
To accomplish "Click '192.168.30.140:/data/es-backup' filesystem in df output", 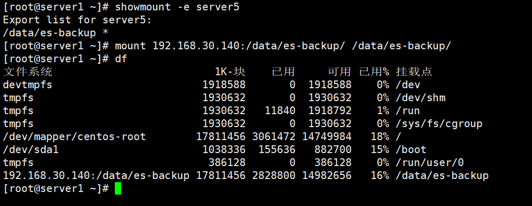I will tap(96, 176).
